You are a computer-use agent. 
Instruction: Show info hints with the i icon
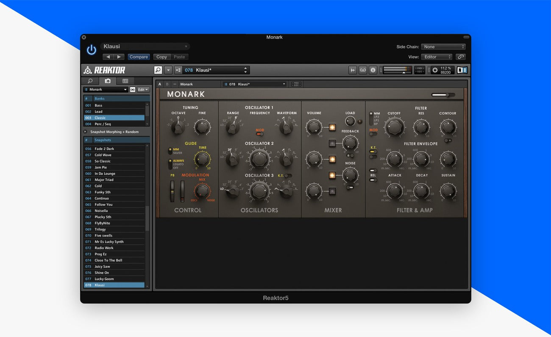point(373,70)
